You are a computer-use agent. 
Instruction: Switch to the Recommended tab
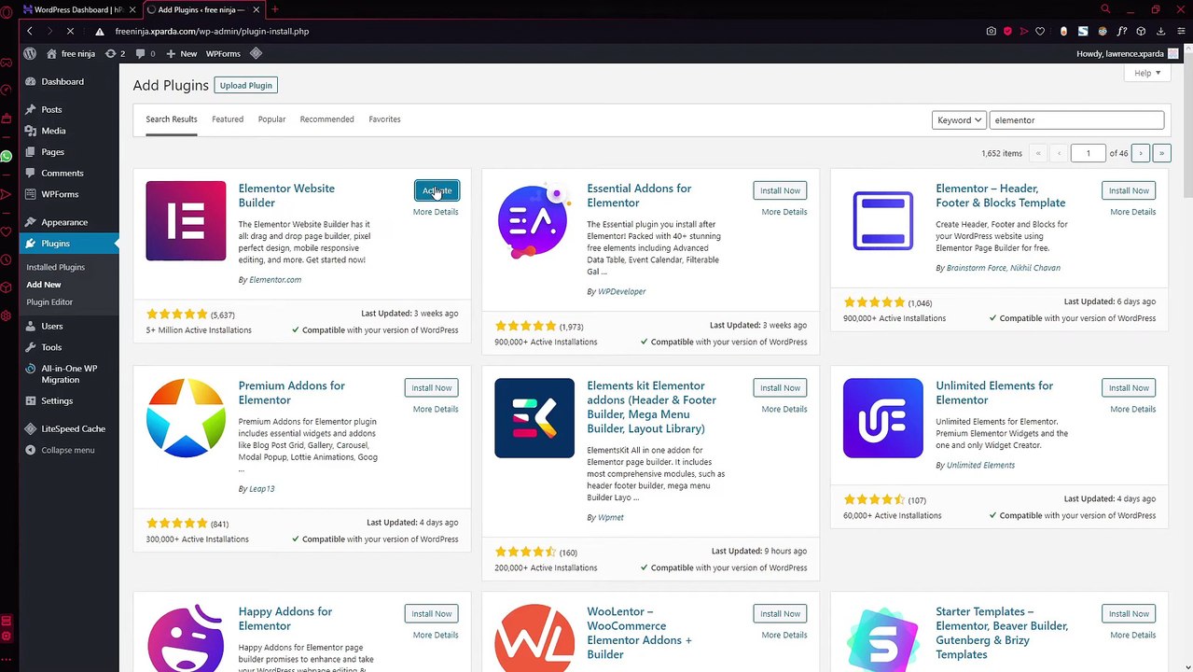326,119
